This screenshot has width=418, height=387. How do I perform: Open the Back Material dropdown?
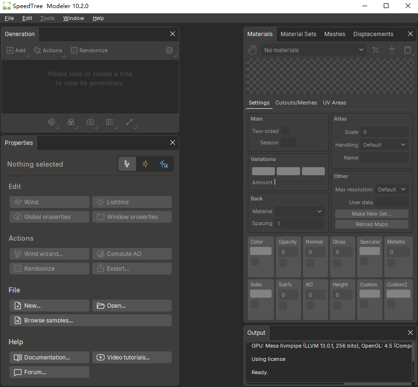coord(300,211)
